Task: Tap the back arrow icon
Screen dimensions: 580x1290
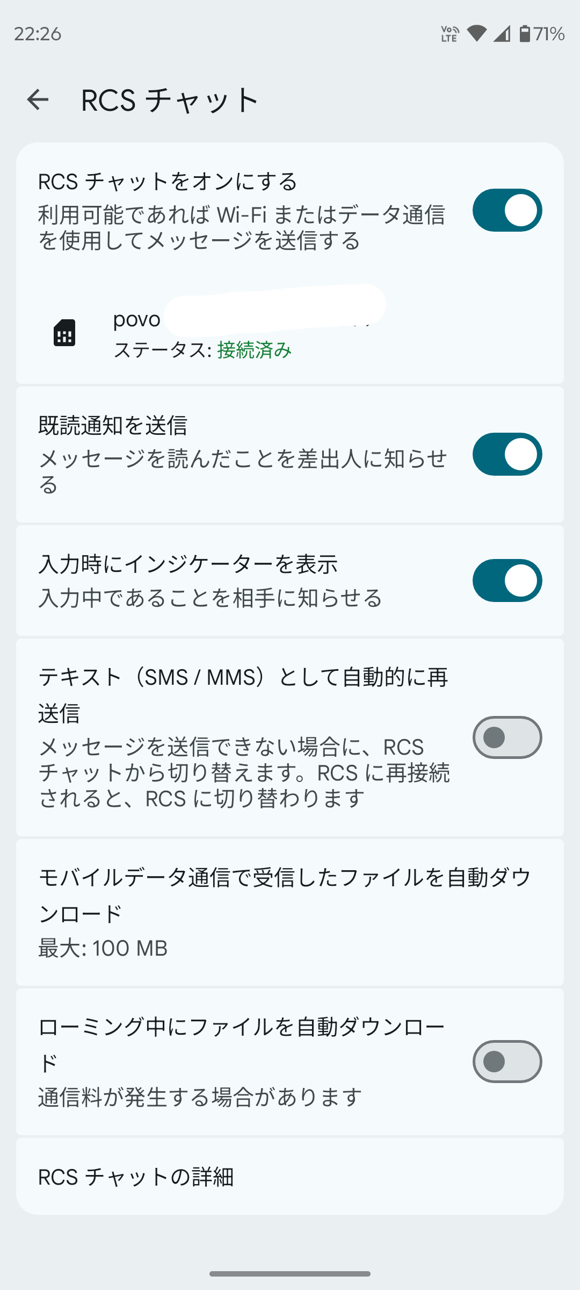Action: (x=38, y=100)
